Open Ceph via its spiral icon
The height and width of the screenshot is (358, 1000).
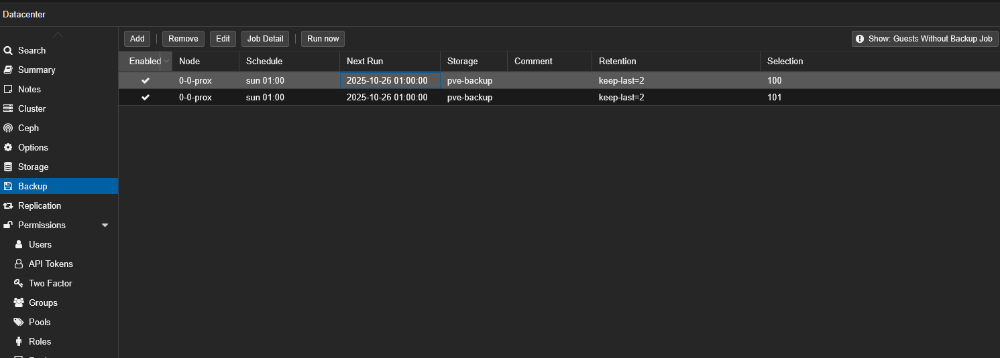coord(8,128)
